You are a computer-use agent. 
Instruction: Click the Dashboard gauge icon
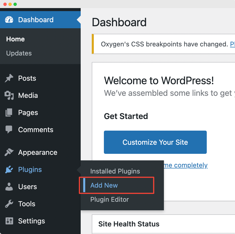pos(9,20)
